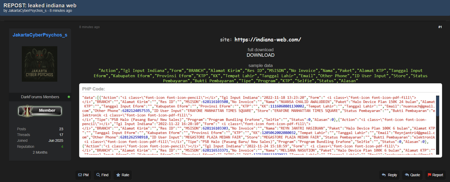Click the Quote speech icon
The width and height of the screenshot is (450, 182).
(407, 175)
